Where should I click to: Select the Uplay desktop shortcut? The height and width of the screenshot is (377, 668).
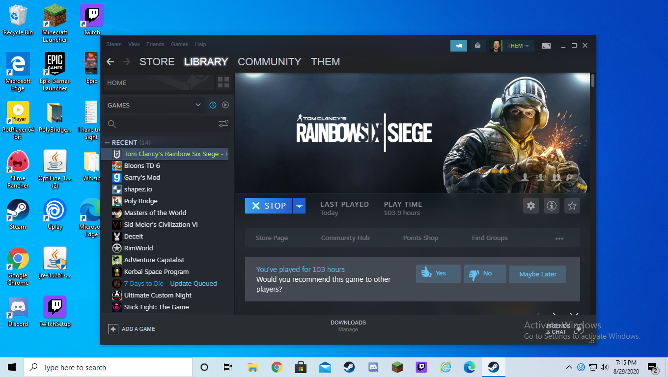pyautogui.click(x=55, y=215)
